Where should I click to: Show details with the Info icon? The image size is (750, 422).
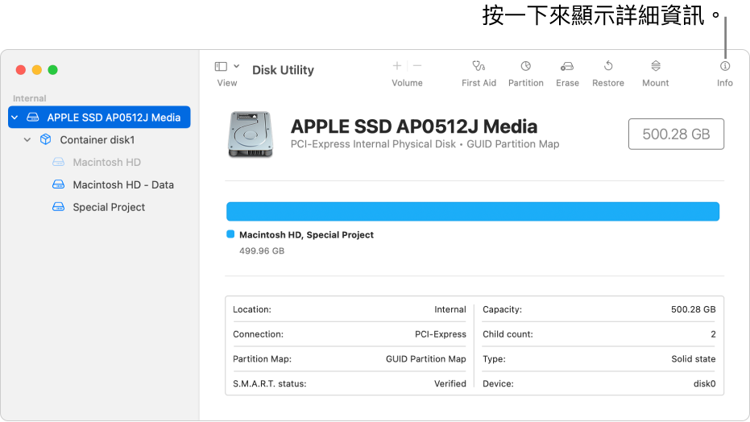[x=725, y=66]
